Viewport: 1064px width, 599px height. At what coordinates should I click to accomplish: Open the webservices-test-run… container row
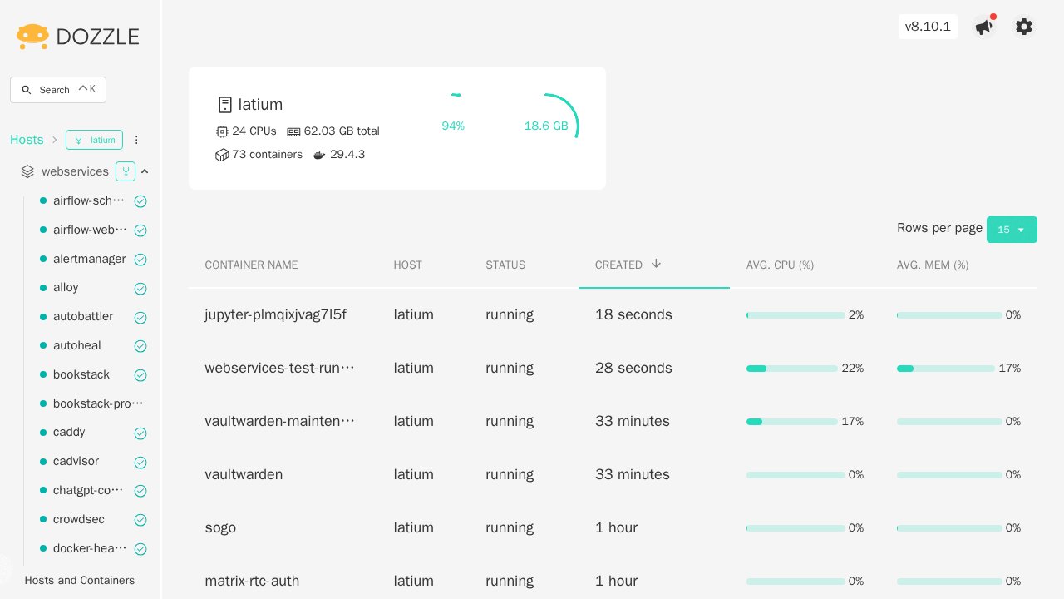(613, 368)
